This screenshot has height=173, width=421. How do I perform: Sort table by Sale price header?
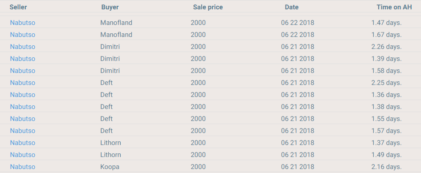pyautogui.click(x=208, y=7)
